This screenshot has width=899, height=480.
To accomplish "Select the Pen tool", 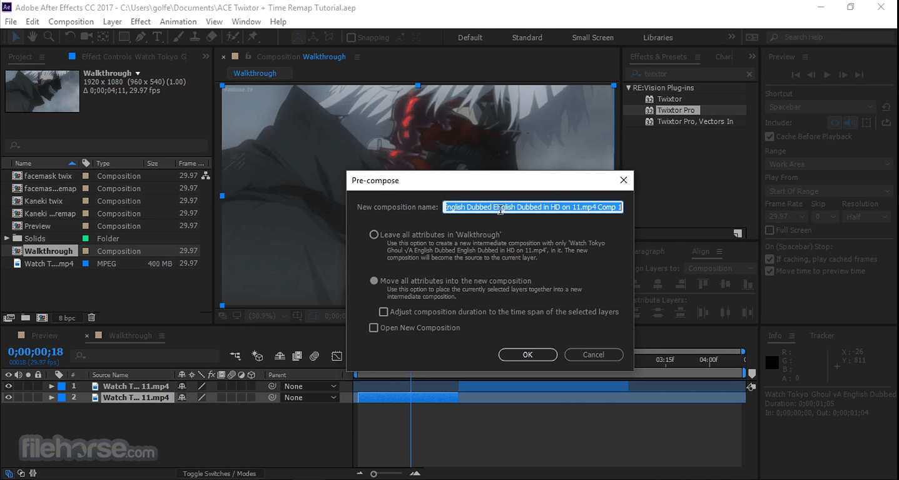I will [141, 37].
